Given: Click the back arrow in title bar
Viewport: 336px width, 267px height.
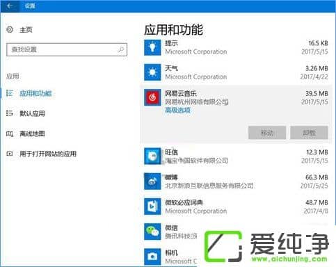Looking at the screenshot, I should pos(10,6).
